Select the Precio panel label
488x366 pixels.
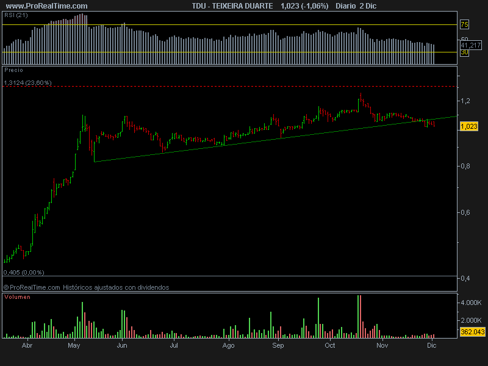click(13, 70)
